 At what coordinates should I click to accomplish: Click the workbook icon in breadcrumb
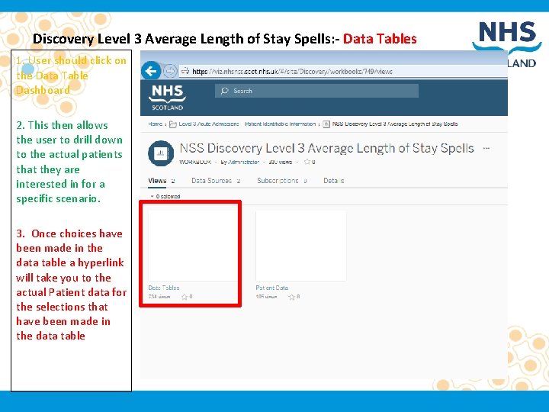coord(326,124)
